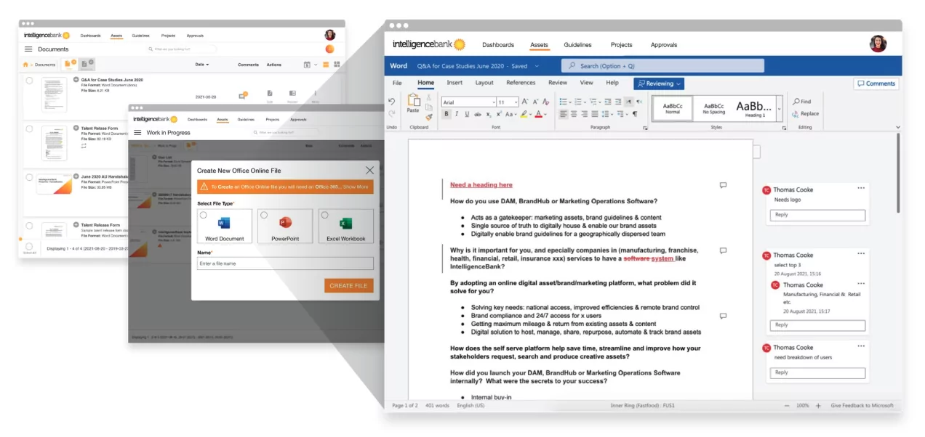Apply Italic formatting in Font group
This screenshot has width=925, height=437.
click(457, 114)
